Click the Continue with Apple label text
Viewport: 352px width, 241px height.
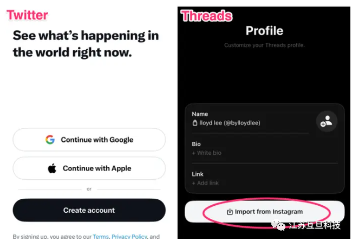[97, 168]
